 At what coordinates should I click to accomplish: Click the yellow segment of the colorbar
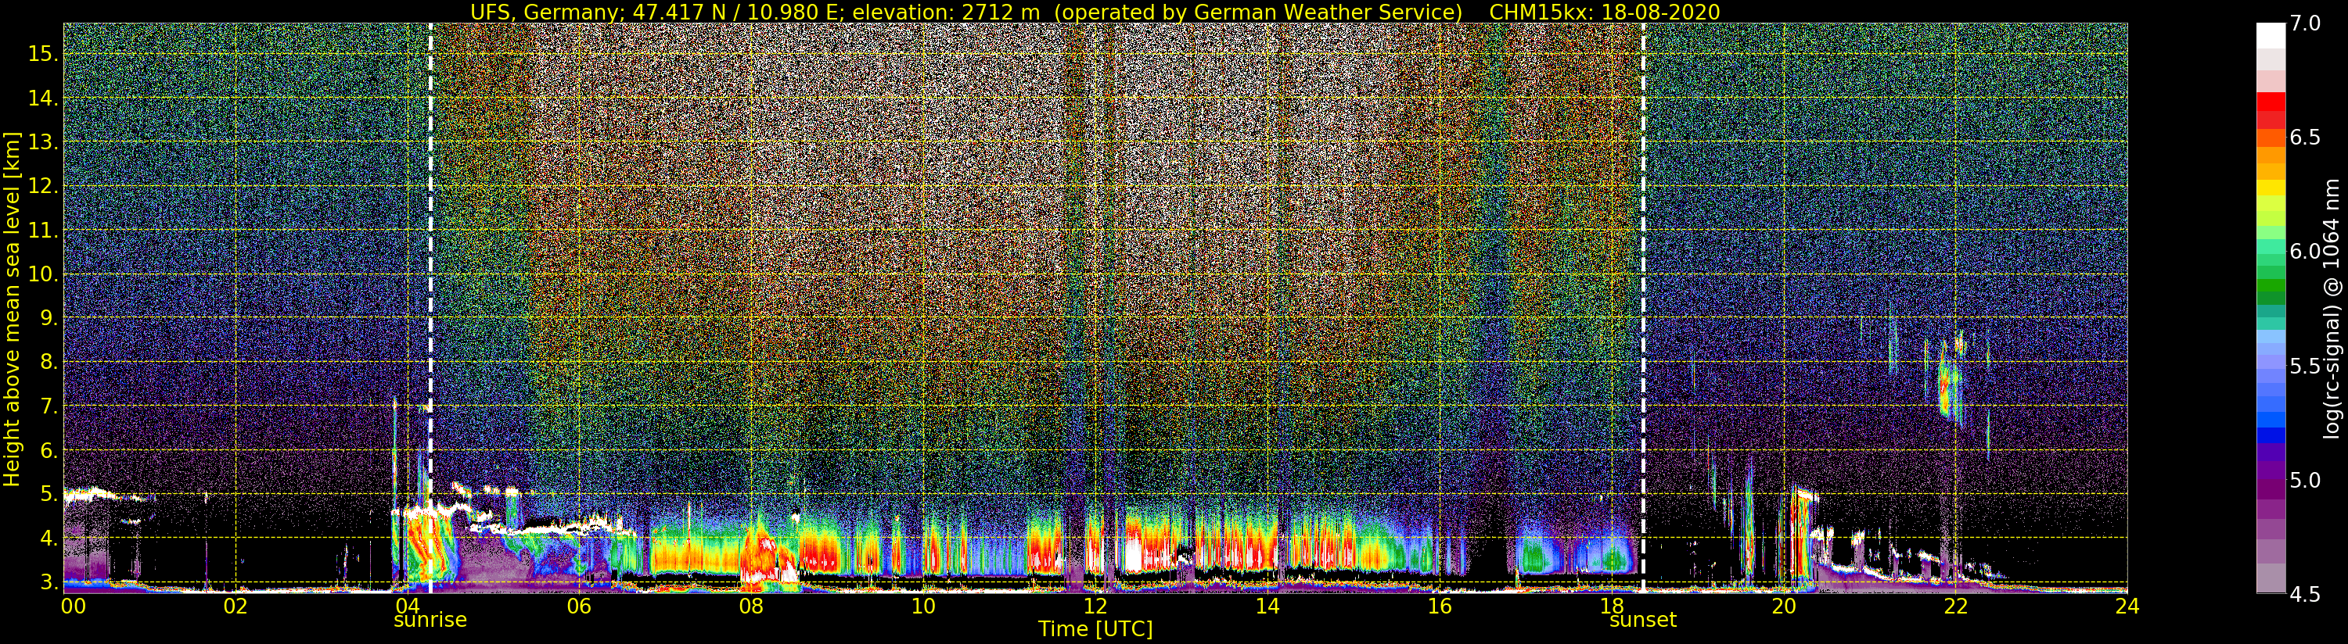(x=2271, y=188)
